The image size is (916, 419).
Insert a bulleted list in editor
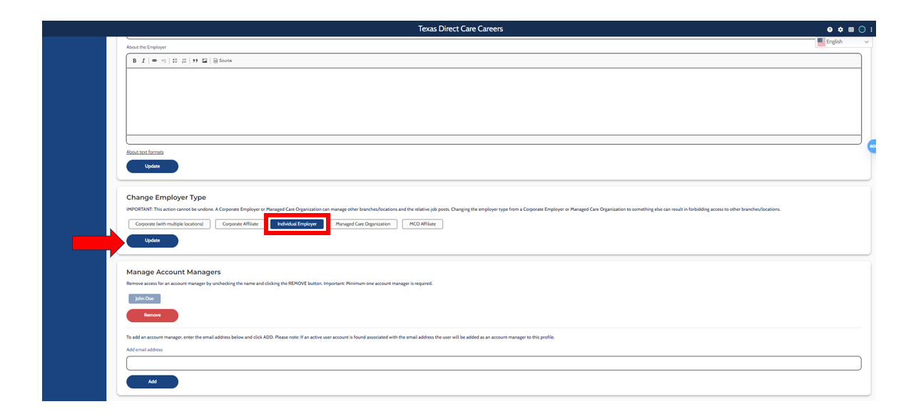click(x=175, y=61)
